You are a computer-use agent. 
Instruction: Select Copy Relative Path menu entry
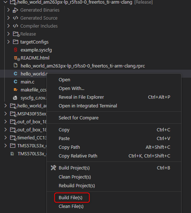tap(114, 156)
